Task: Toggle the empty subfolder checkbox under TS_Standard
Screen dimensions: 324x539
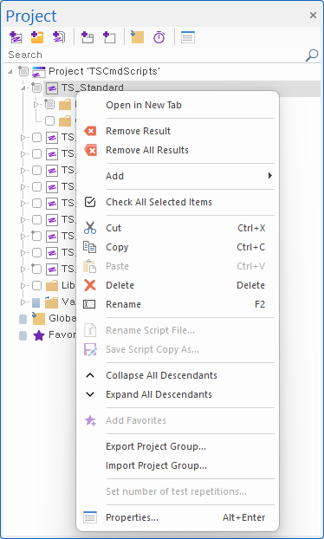Action: coord(50,120)
